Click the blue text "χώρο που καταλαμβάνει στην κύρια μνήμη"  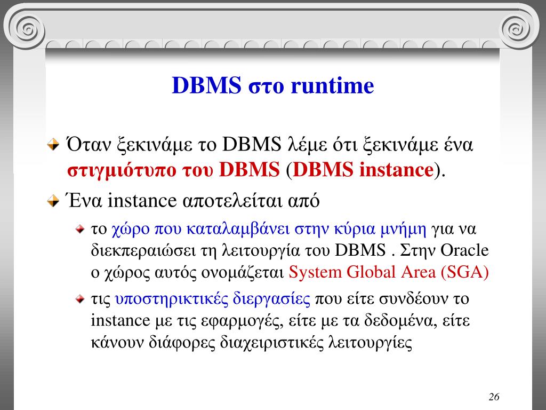(269, 229)
